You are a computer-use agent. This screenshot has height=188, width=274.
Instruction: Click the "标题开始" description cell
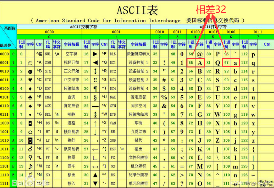coord(71,62)
